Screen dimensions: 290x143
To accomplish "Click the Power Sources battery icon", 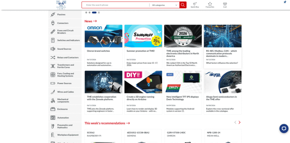I will tap(53, 83).
